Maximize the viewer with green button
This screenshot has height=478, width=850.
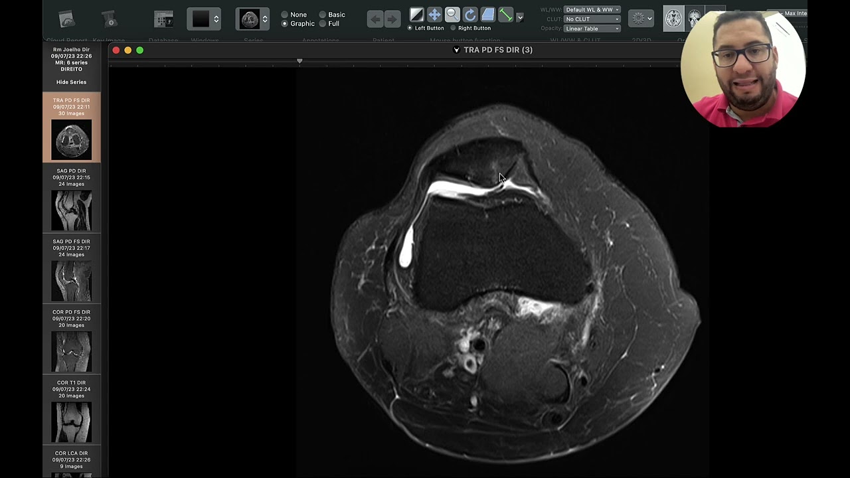(x=140, y=50)
